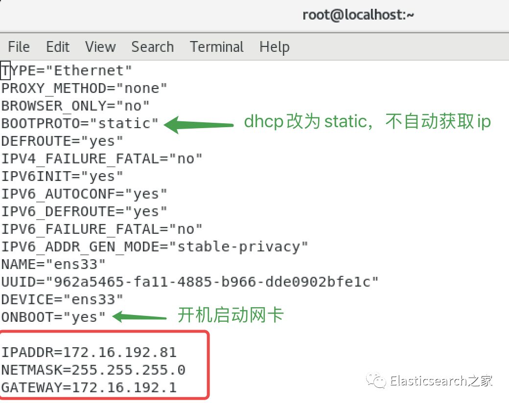509x403 pixels.
Task: Open the File menu
Action: (x=19, y=47)
